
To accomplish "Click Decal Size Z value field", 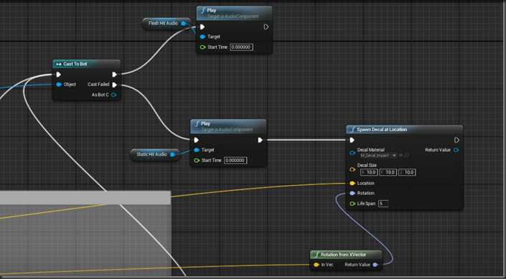I will [x=407, y=172].
